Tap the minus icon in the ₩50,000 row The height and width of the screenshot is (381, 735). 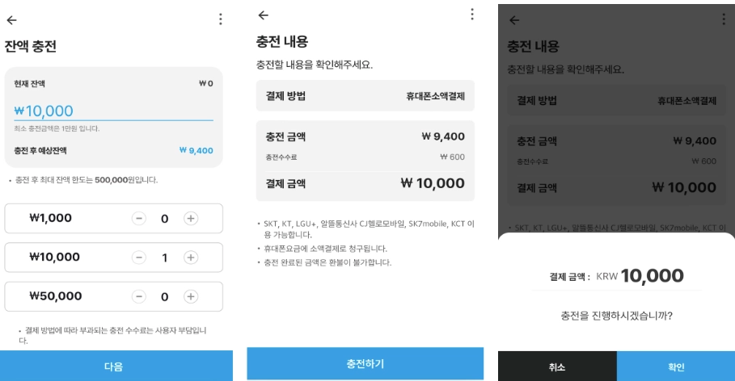(x=139, y=296)
